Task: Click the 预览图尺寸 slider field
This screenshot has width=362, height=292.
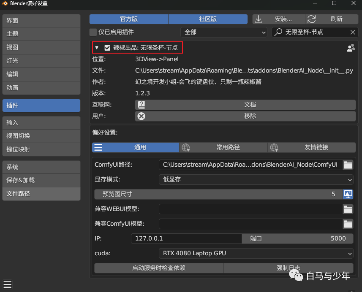Action: point(219,194)
